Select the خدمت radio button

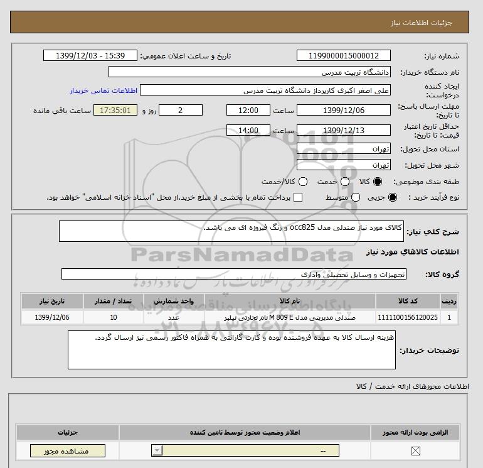pyautogui.click(x=345, y=182)
